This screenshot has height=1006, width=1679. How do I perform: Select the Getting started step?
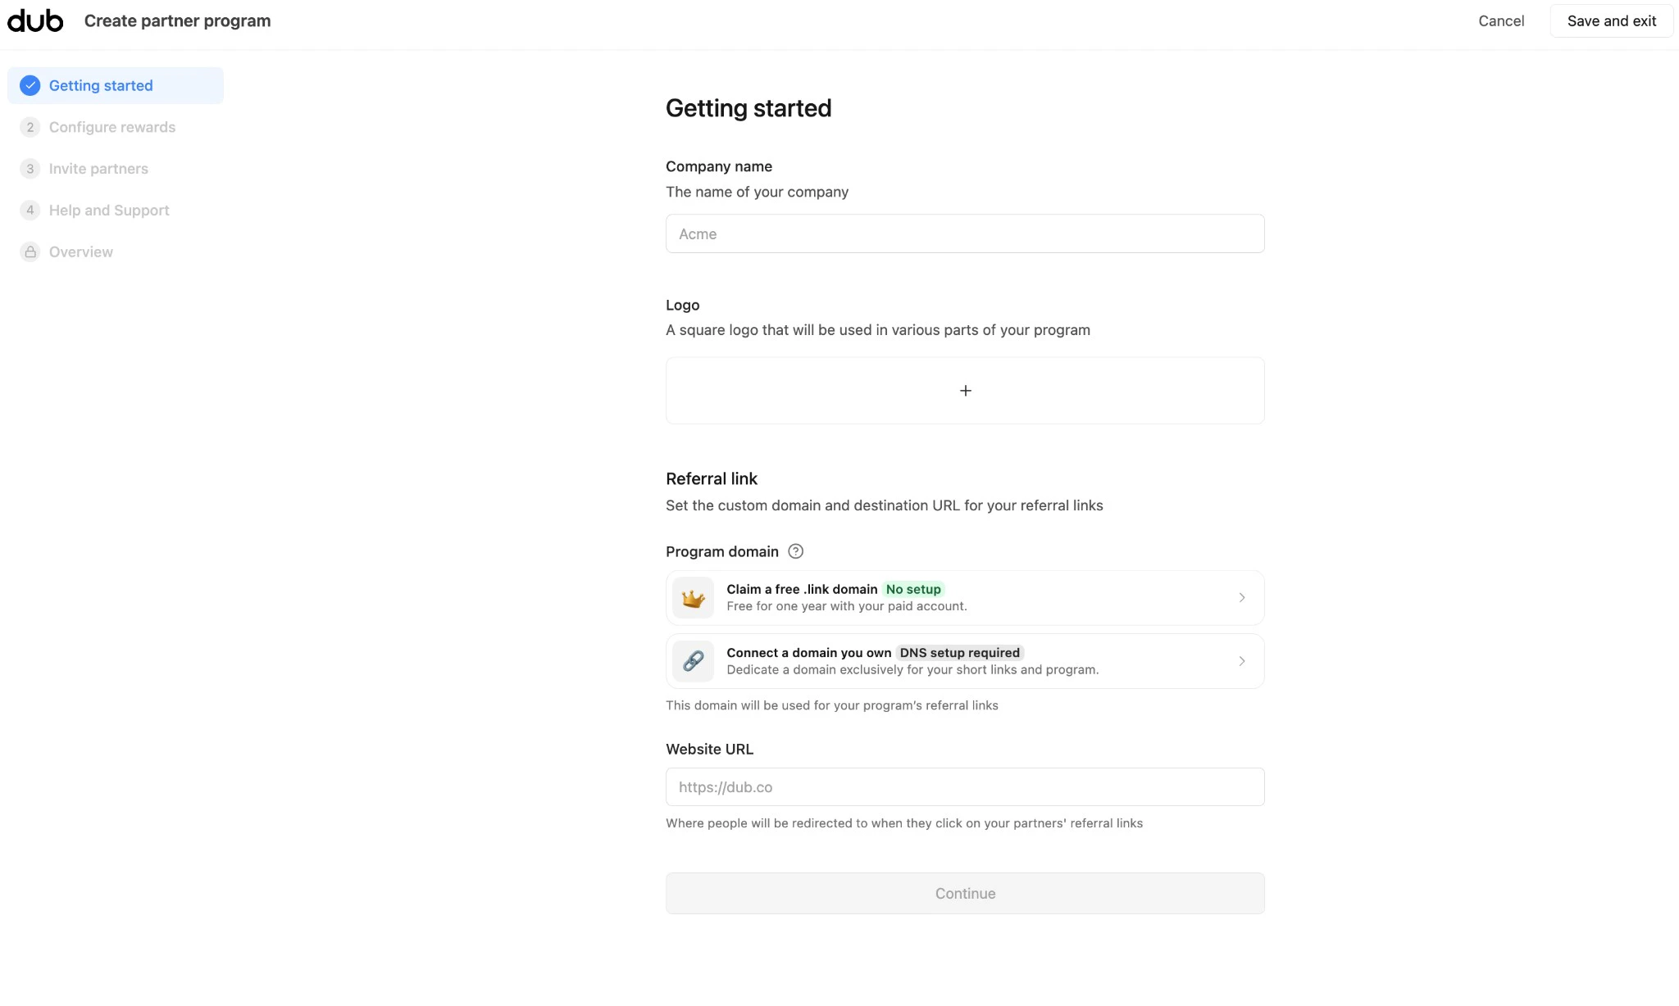[x=100, y=85]
